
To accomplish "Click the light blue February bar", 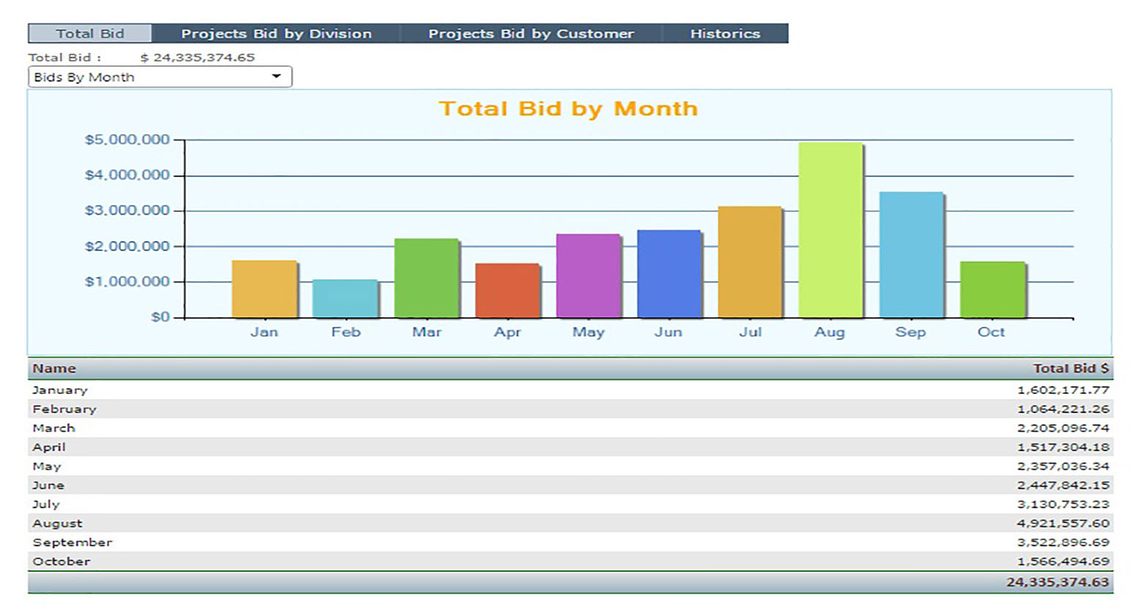I will click(345, 299).
